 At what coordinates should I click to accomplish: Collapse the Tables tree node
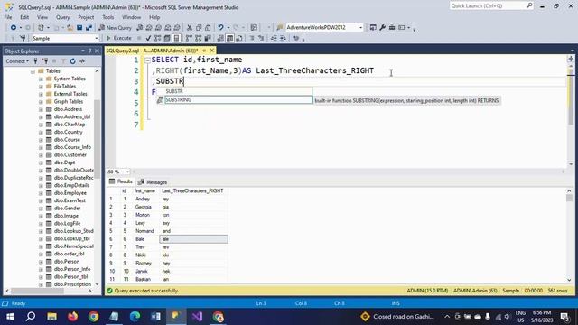pos(33,71)
